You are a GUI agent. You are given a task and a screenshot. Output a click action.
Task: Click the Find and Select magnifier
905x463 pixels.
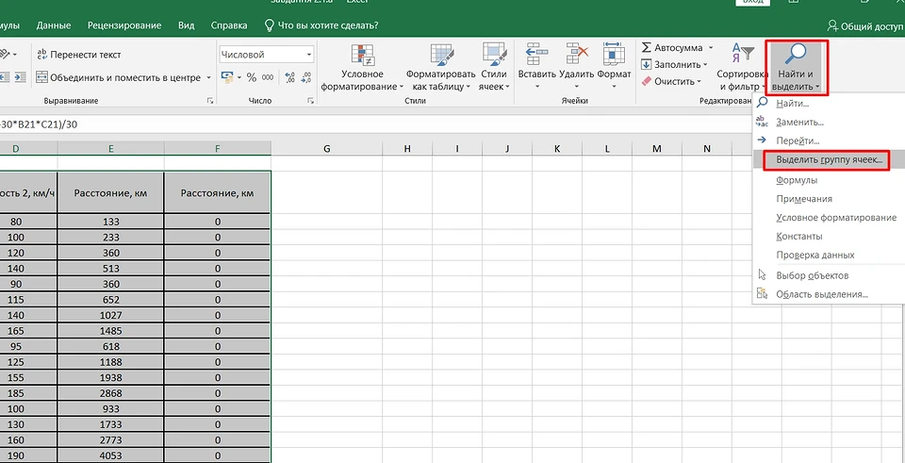click(x=796, y=55)
